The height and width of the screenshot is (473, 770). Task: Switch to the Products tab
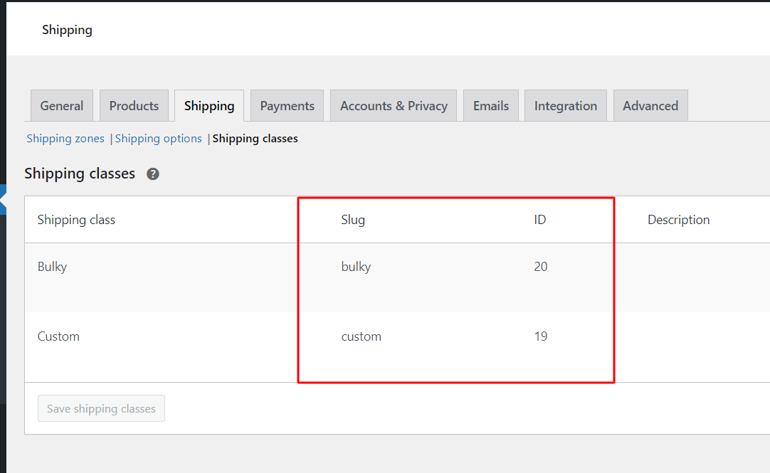[134, 105]
